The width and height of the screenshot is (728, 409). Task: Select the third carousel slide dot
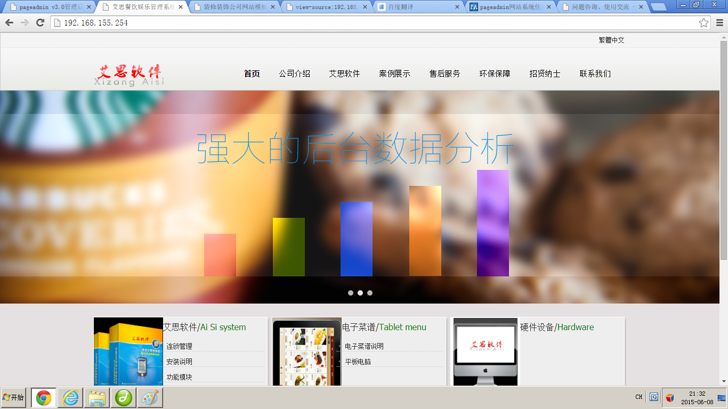point(370,293)
